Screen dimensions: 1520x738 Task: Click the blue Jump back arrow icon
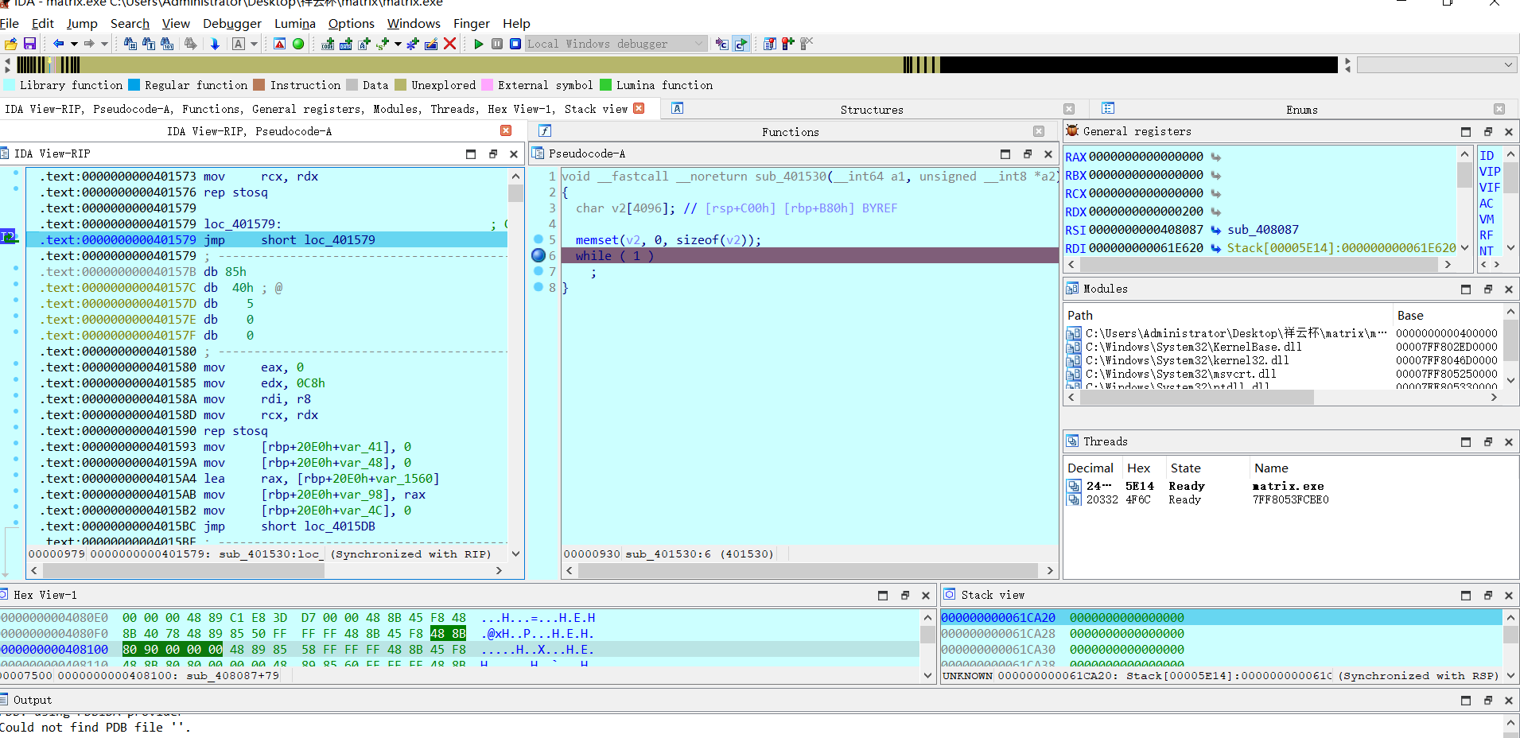58,44
